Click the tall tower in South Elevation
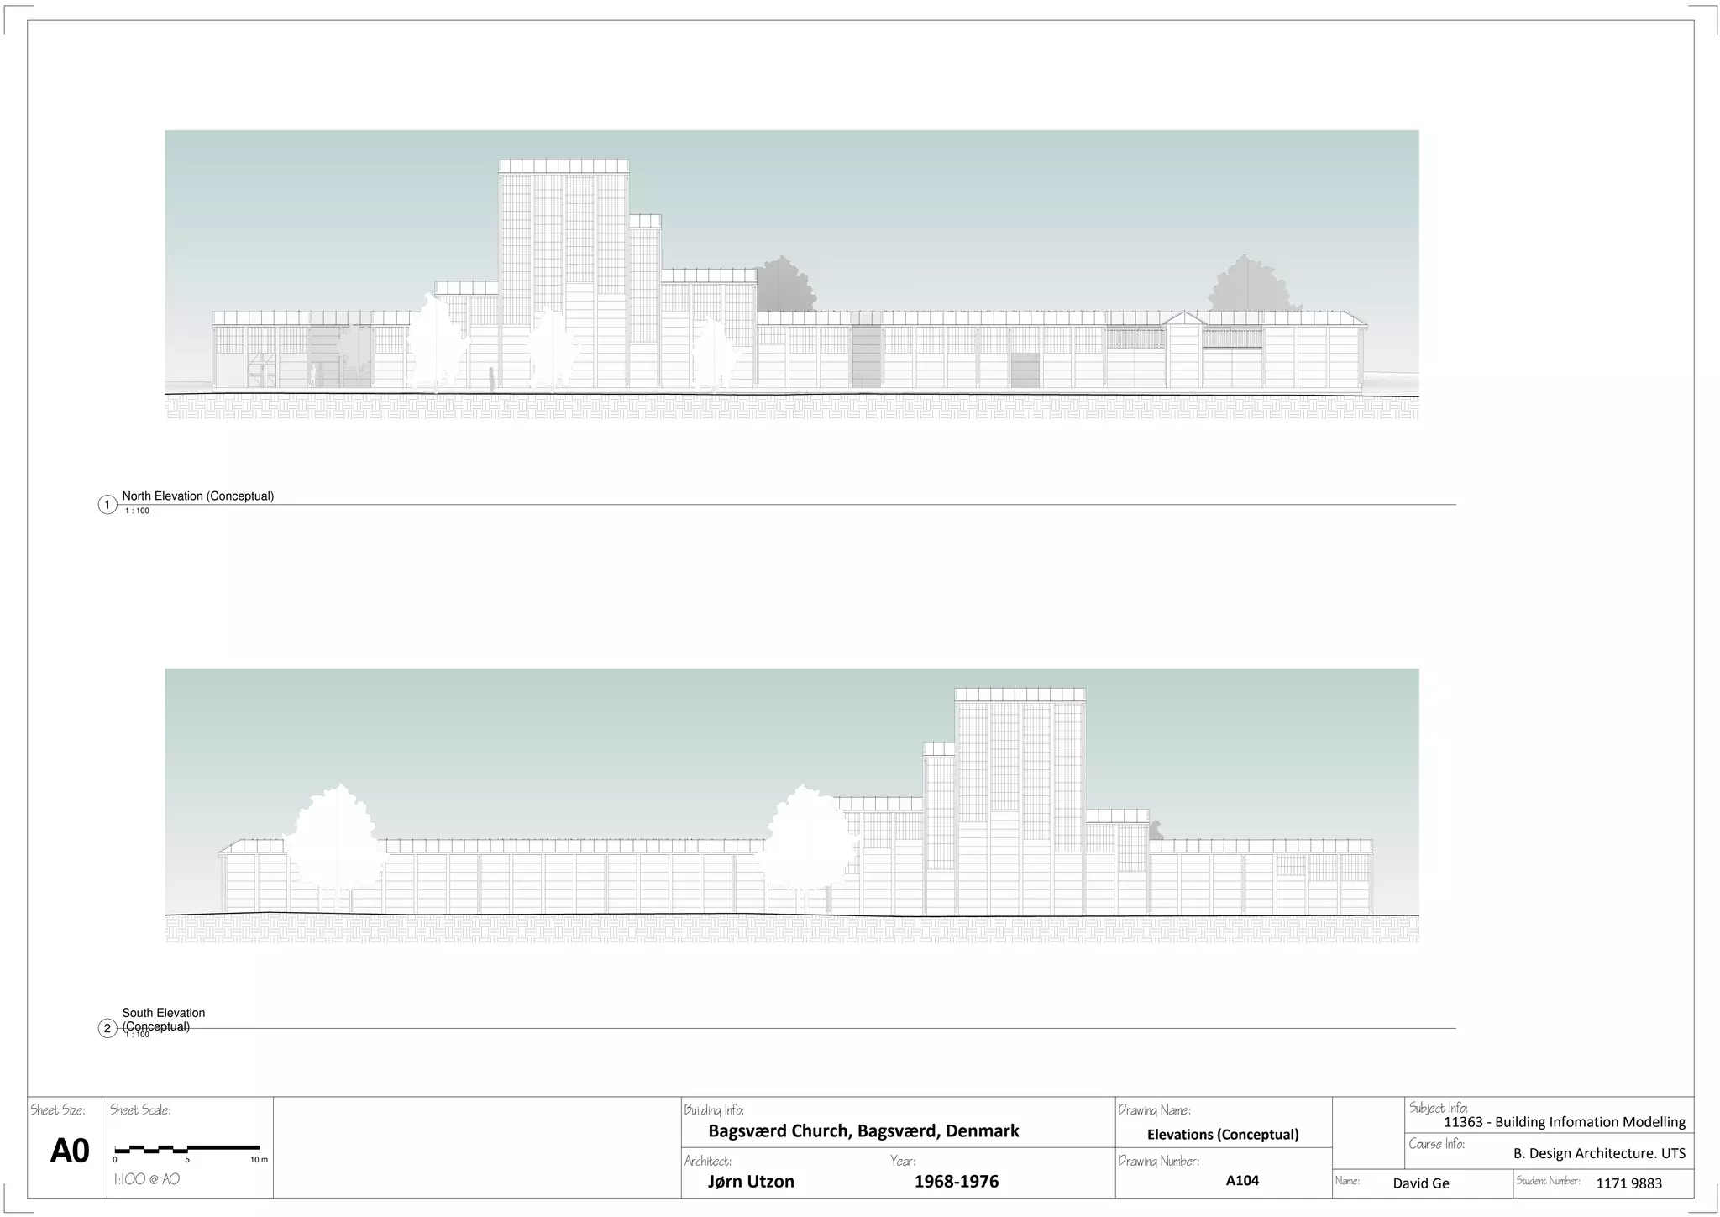The width and height of the screenshot is (1720, 1217). pyautogui.click(x=1020, y=801)
